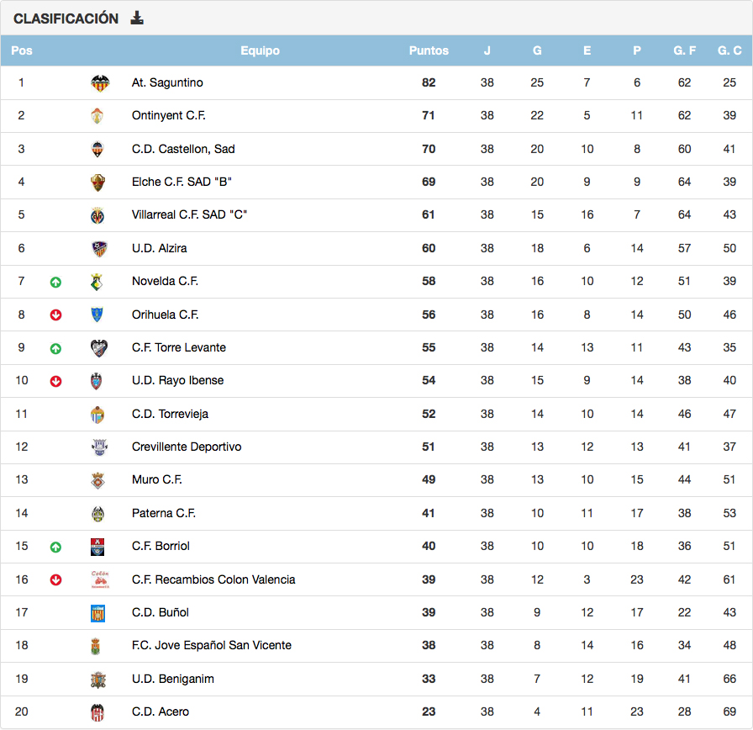
Task: Click the Villarreal C.F. SAD "C" crest
Action: tap(98, 215)
